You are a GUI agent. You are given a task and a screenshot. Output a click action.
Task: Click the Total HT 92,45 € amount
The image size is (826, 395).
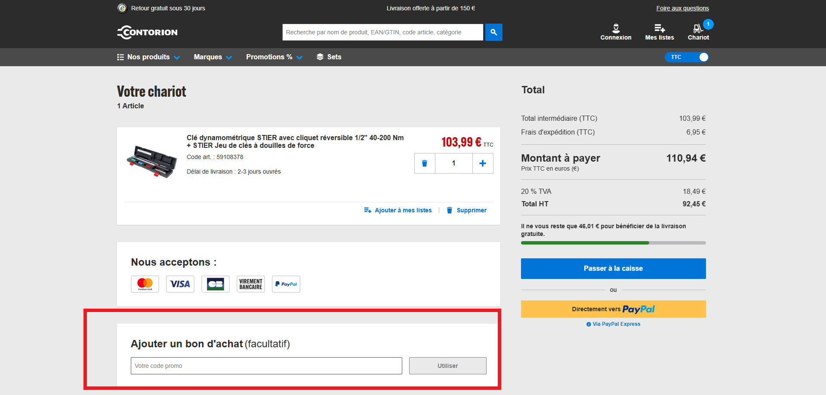694,204
